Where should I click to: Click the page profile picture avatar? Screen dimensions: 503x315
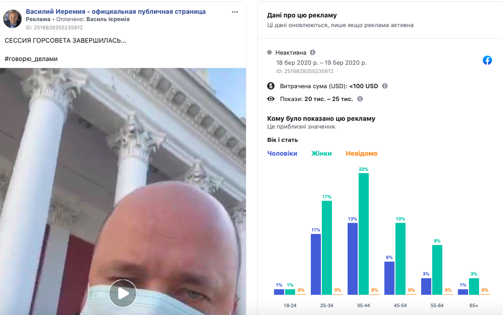pos(12,18)
